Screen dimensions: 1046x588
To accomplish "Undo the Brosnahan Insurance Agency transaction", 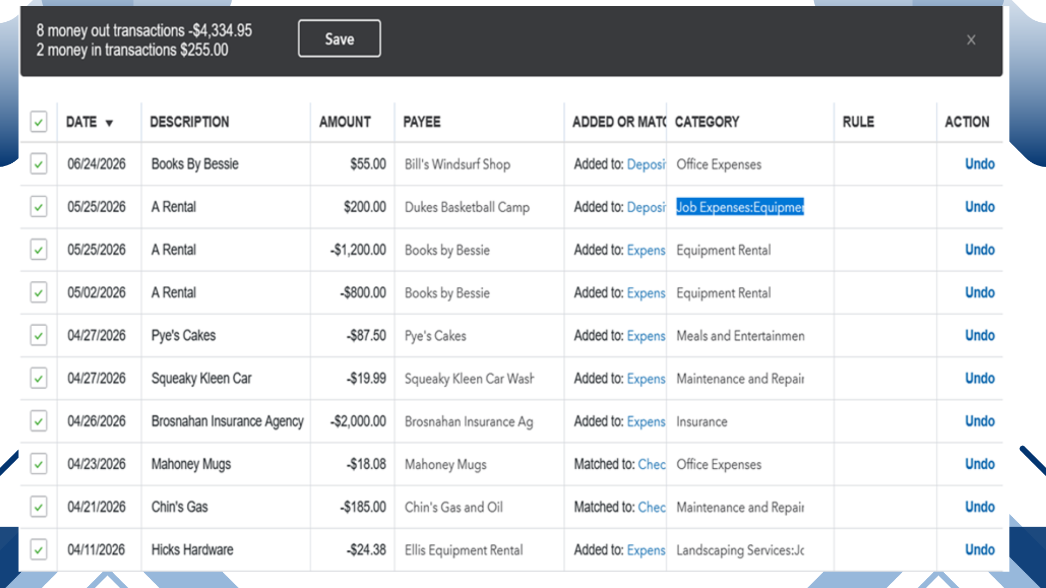I will 980,421.
